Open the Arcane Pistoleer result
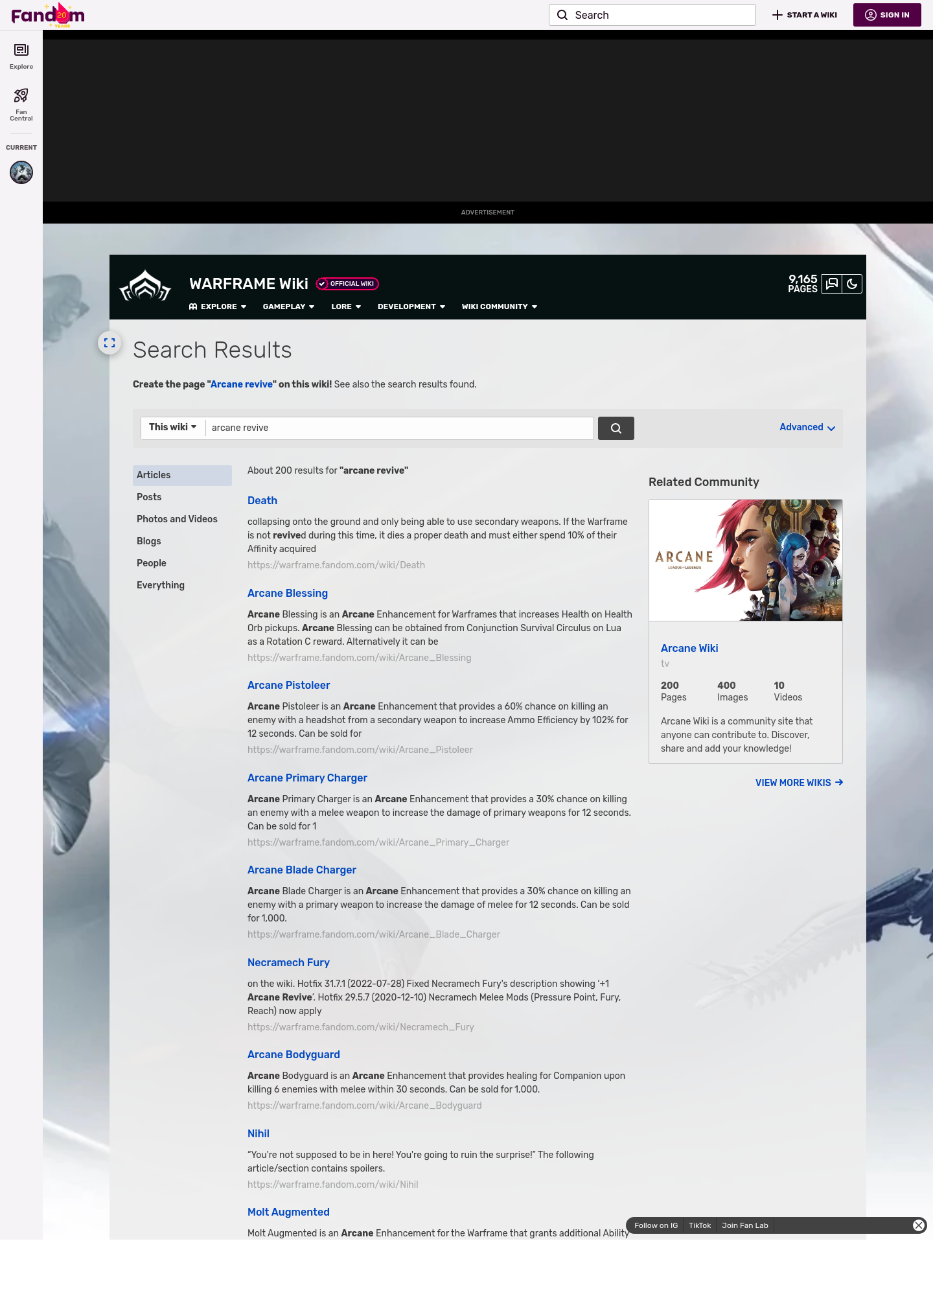This screenshot has height=1296, width=933. [x=289, y=685]
